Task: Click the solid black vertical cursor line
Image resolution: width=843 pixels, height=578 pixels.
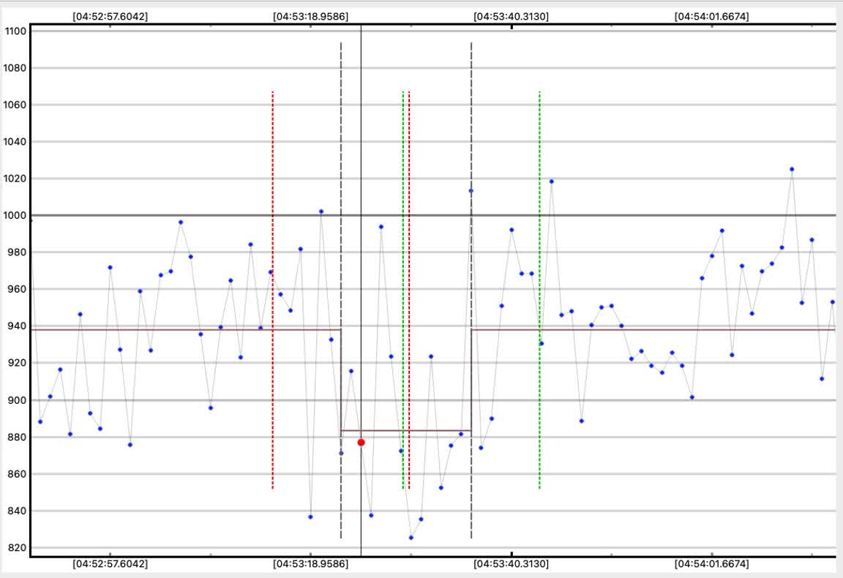Action: coord(361,290)
